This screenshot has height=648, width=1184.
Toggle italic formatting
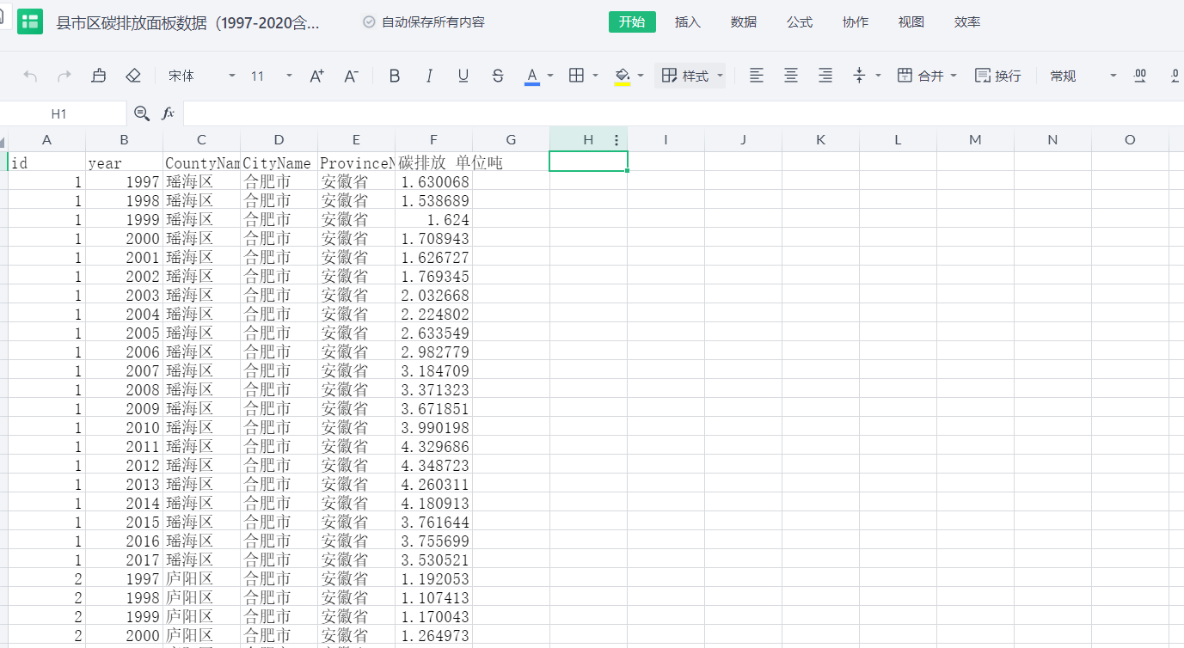429,76
